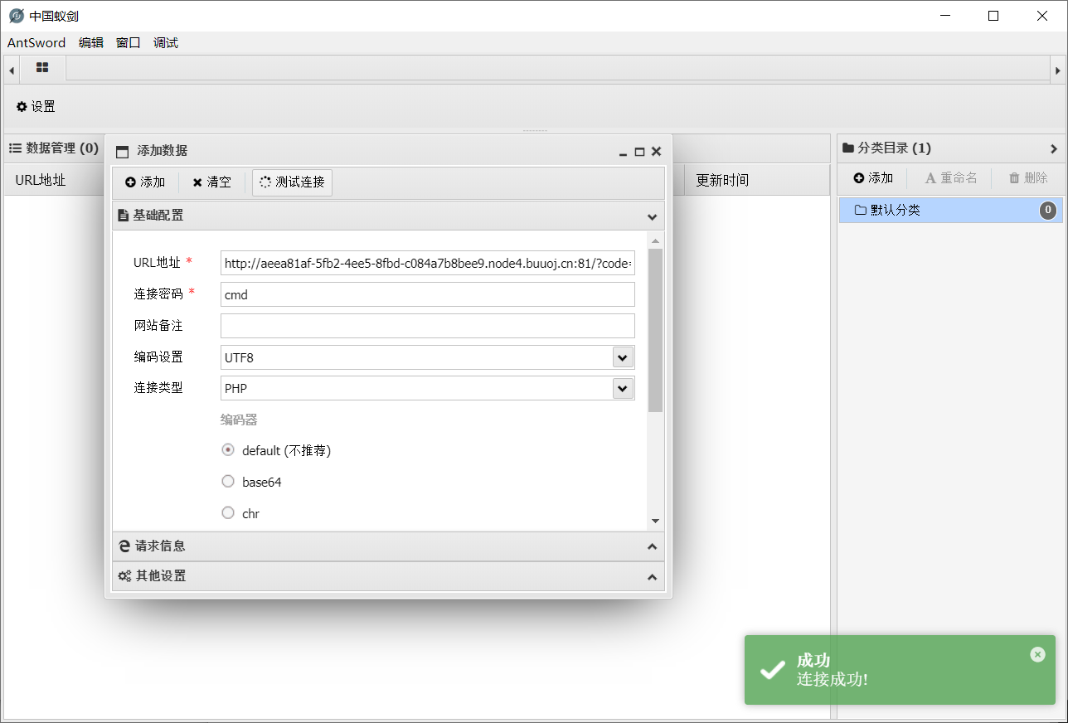Click the form vertical scrollbar thumb
Viewport: 1068px width, 723px height.
(x=655, y=330)
